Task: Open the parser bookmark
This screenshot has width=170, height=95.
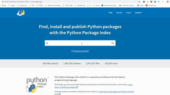Action: point(141,5)
